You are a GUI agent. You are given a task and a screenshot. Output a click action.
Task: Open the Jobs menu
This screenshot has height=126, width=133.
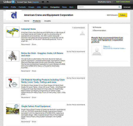(x=39, y=7)
